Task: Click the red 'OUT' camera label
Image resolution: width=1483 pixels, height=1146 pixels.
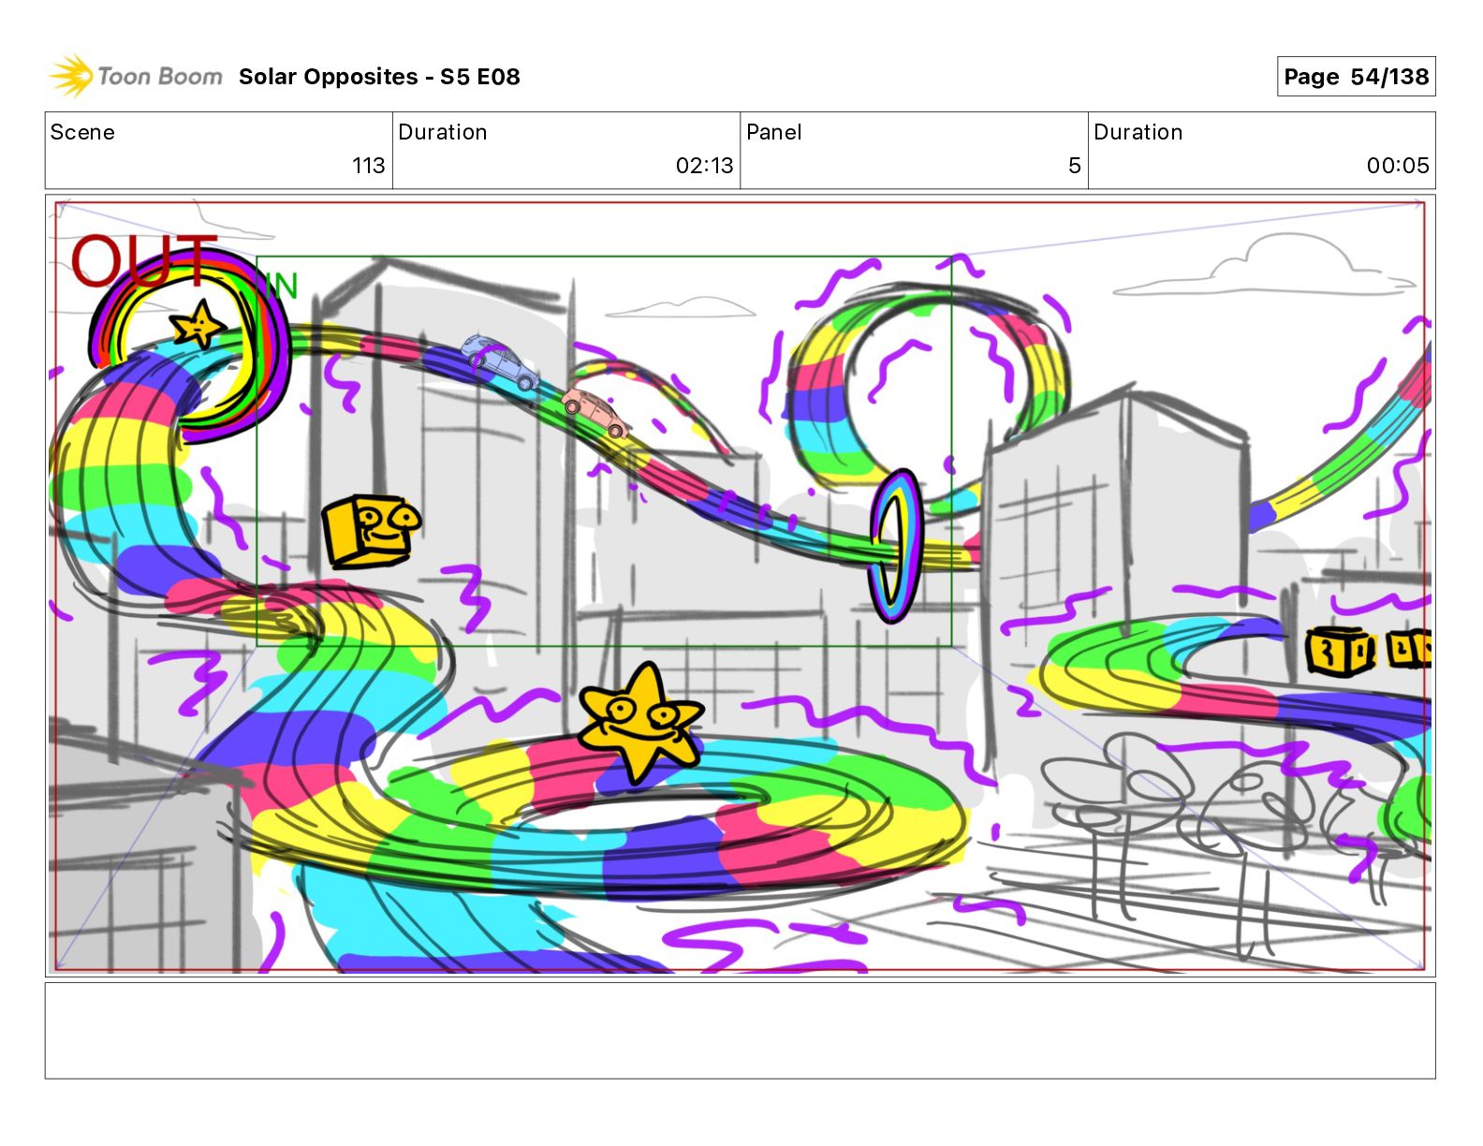Action: pyautogui.click(x=142, y=260)
